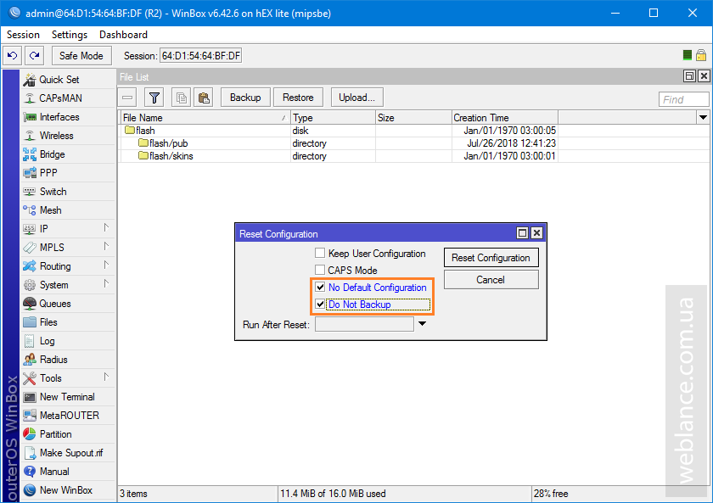Launch New Terminal
This screenshot has width=713, height=503.
pyautogui.click(x=68, y=397)
